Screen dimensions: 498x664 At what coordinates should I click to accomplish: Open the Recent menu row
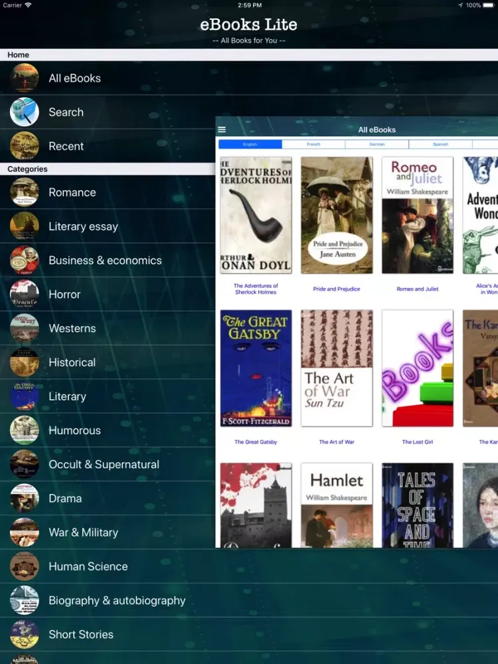[x=108, y=146]
